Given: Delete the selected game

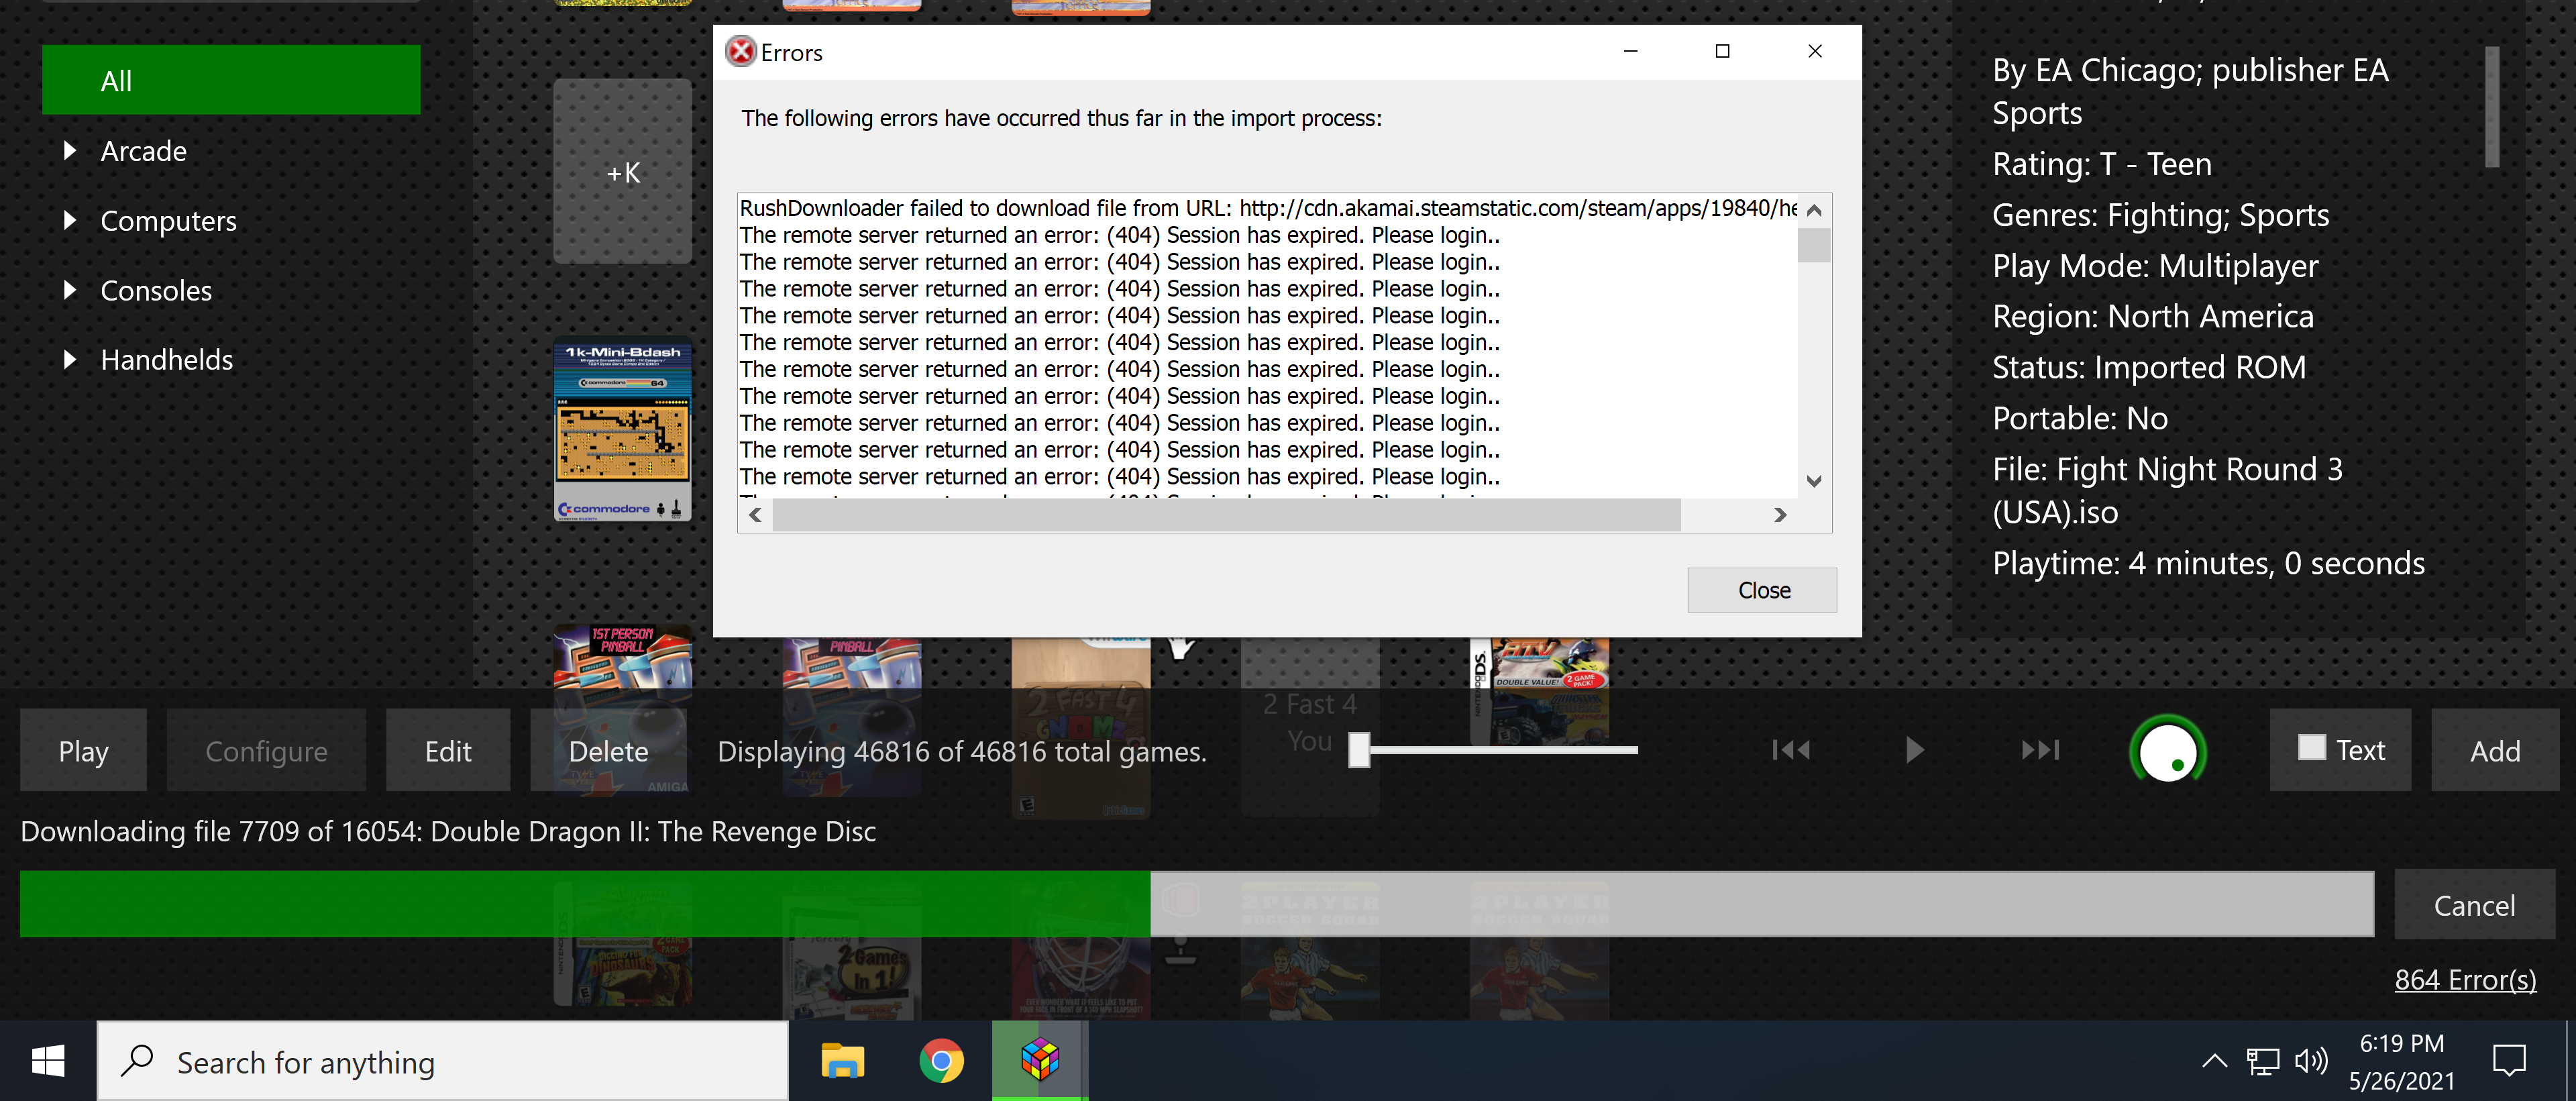Looking at the screenshot, I should pos(608,750).
